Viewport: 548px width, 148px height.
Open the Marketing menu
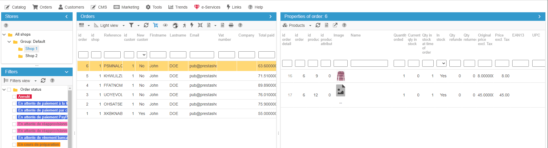coord(126,7)
